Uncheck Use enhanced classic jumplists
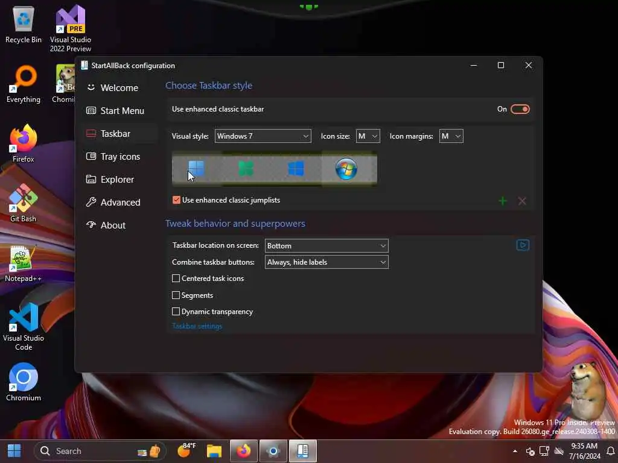Screen dimensions: 618x463 [x=177, y=200]
